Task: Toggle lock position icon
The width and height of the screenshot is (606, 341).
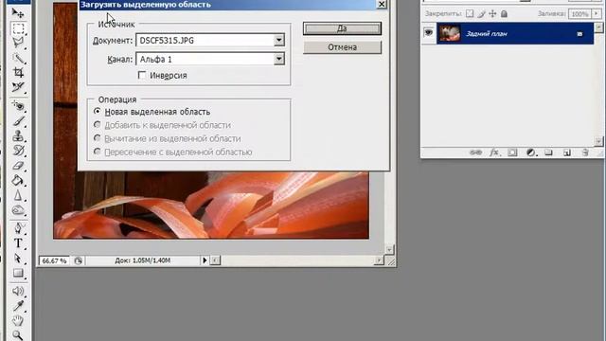Action: tap(492, 14)
